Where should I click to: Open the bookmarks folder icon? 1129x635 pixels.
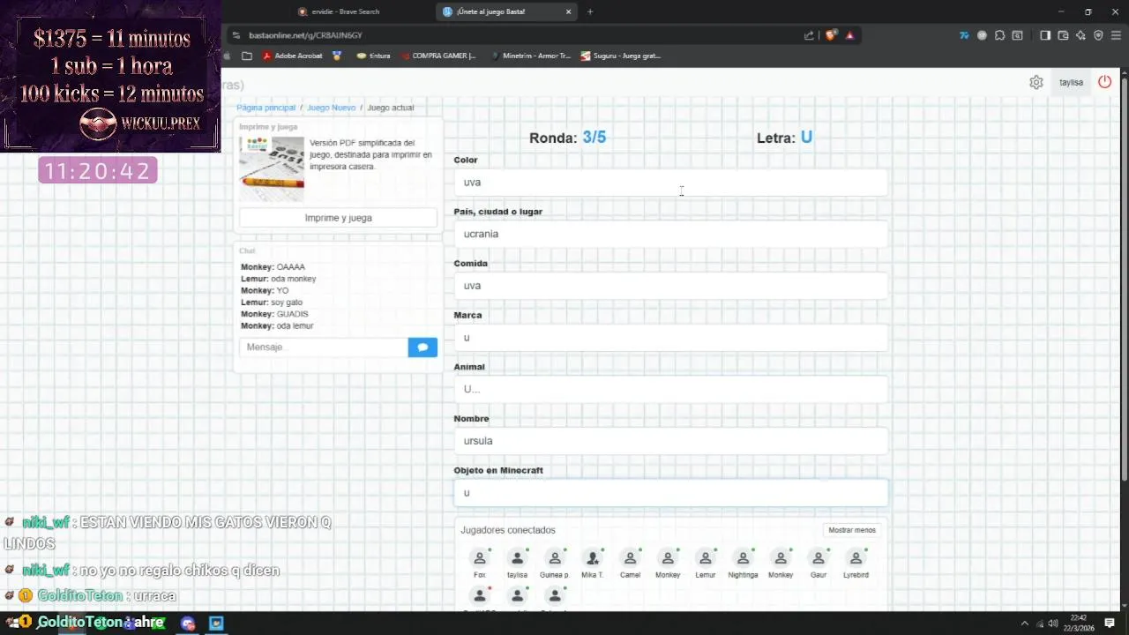coord(247,56)
